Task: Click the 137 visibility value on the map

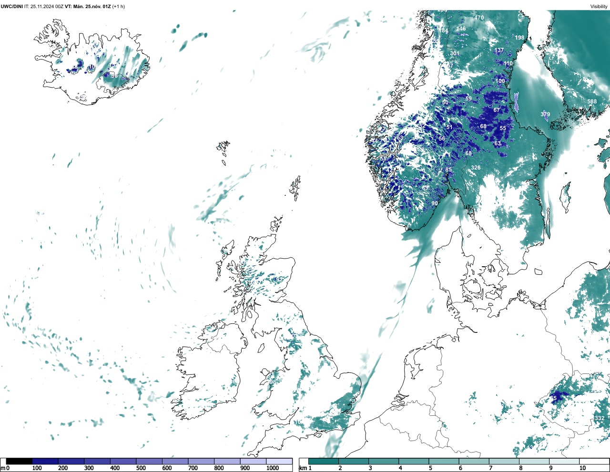Action: (499, 50)
